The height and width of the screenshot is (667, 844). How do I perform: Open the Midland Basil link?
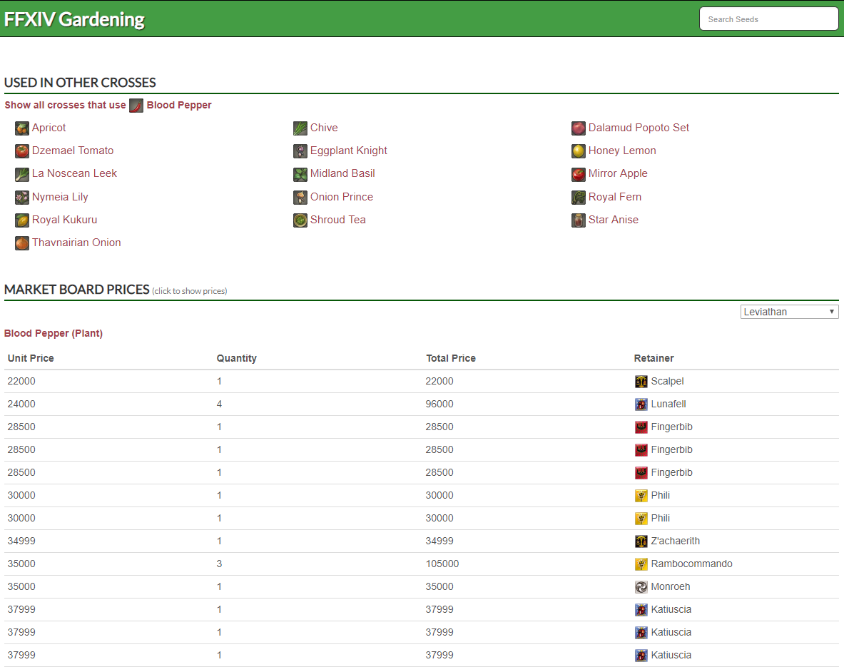(342, 173)
